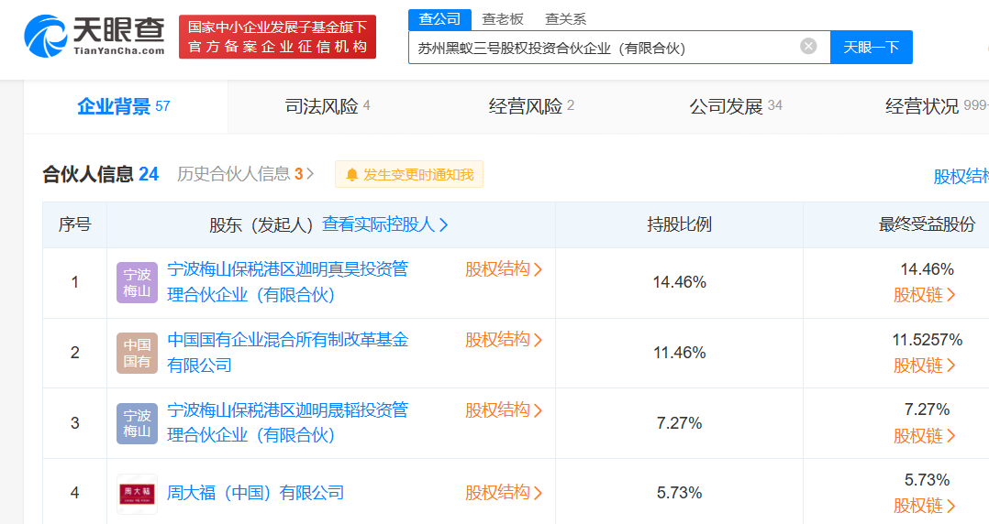This screenshot has width=989, height=524.
Task: Open 股权链 under 5.73% beneficial share
Action: pyautogui.click(x=924, y=506)
